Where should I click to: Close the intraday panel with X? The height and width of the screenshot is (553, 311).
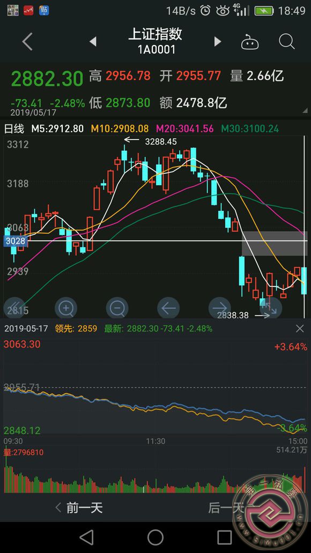(300, 329)
